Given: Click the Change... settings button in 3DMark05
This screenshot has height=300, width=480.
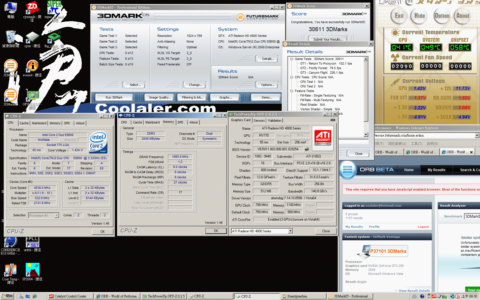Looking at the screenshot, I should coord(195,85).
